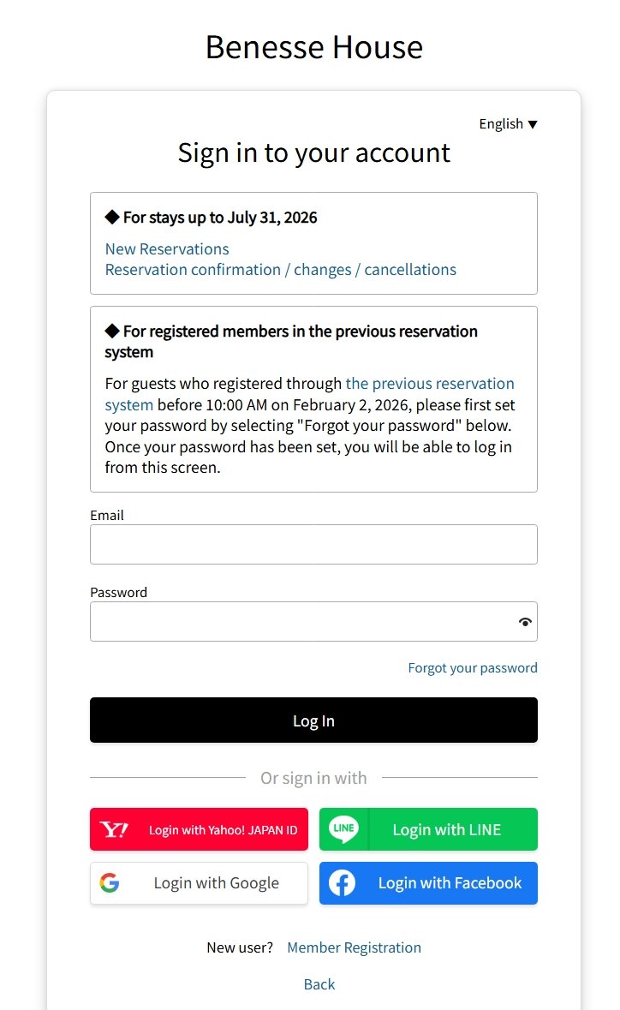Click the green LINE logo icon

tap(343, 829)
